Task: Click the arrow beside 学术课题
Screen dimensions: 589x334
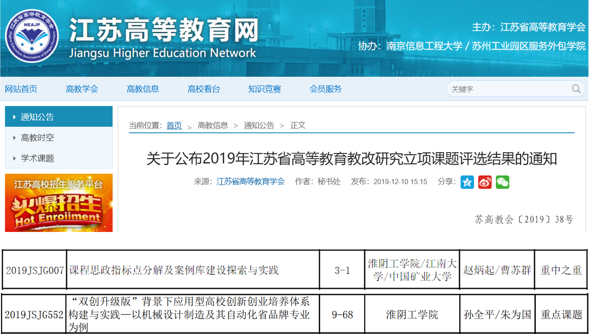Action: coord(14,158)
